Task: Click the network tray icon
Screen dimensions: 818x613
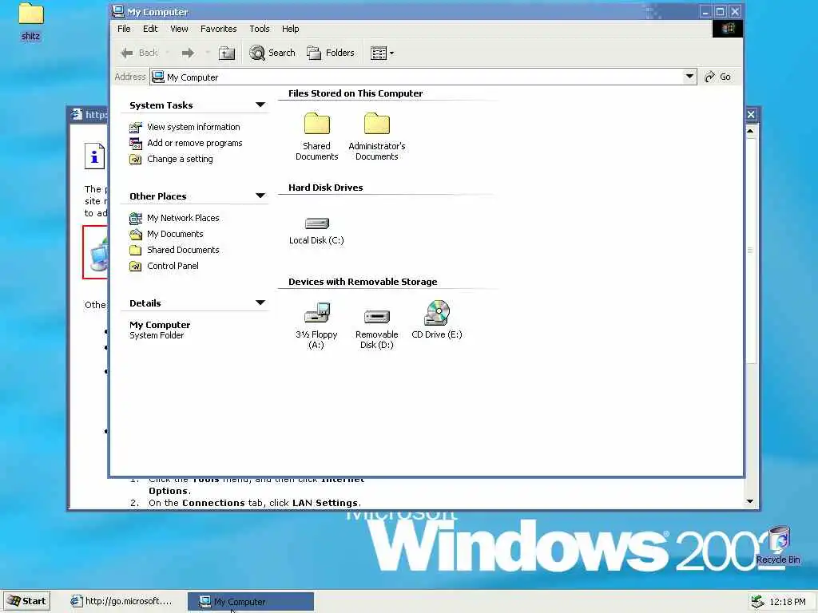Action: click(757, 602)
